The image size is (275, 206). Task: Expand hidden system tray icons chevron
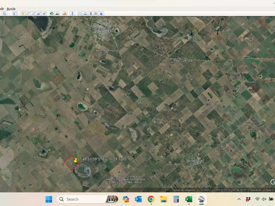point(239,199)
